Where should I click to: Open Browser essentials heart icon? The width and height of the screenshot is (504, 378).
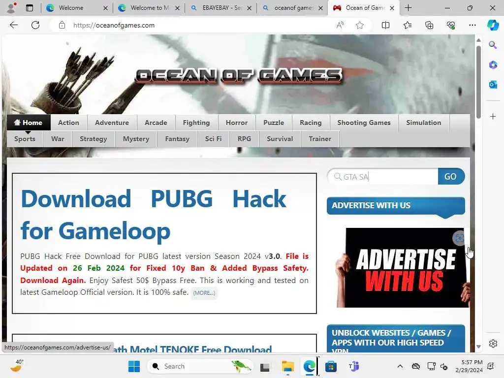click(451, 25)
